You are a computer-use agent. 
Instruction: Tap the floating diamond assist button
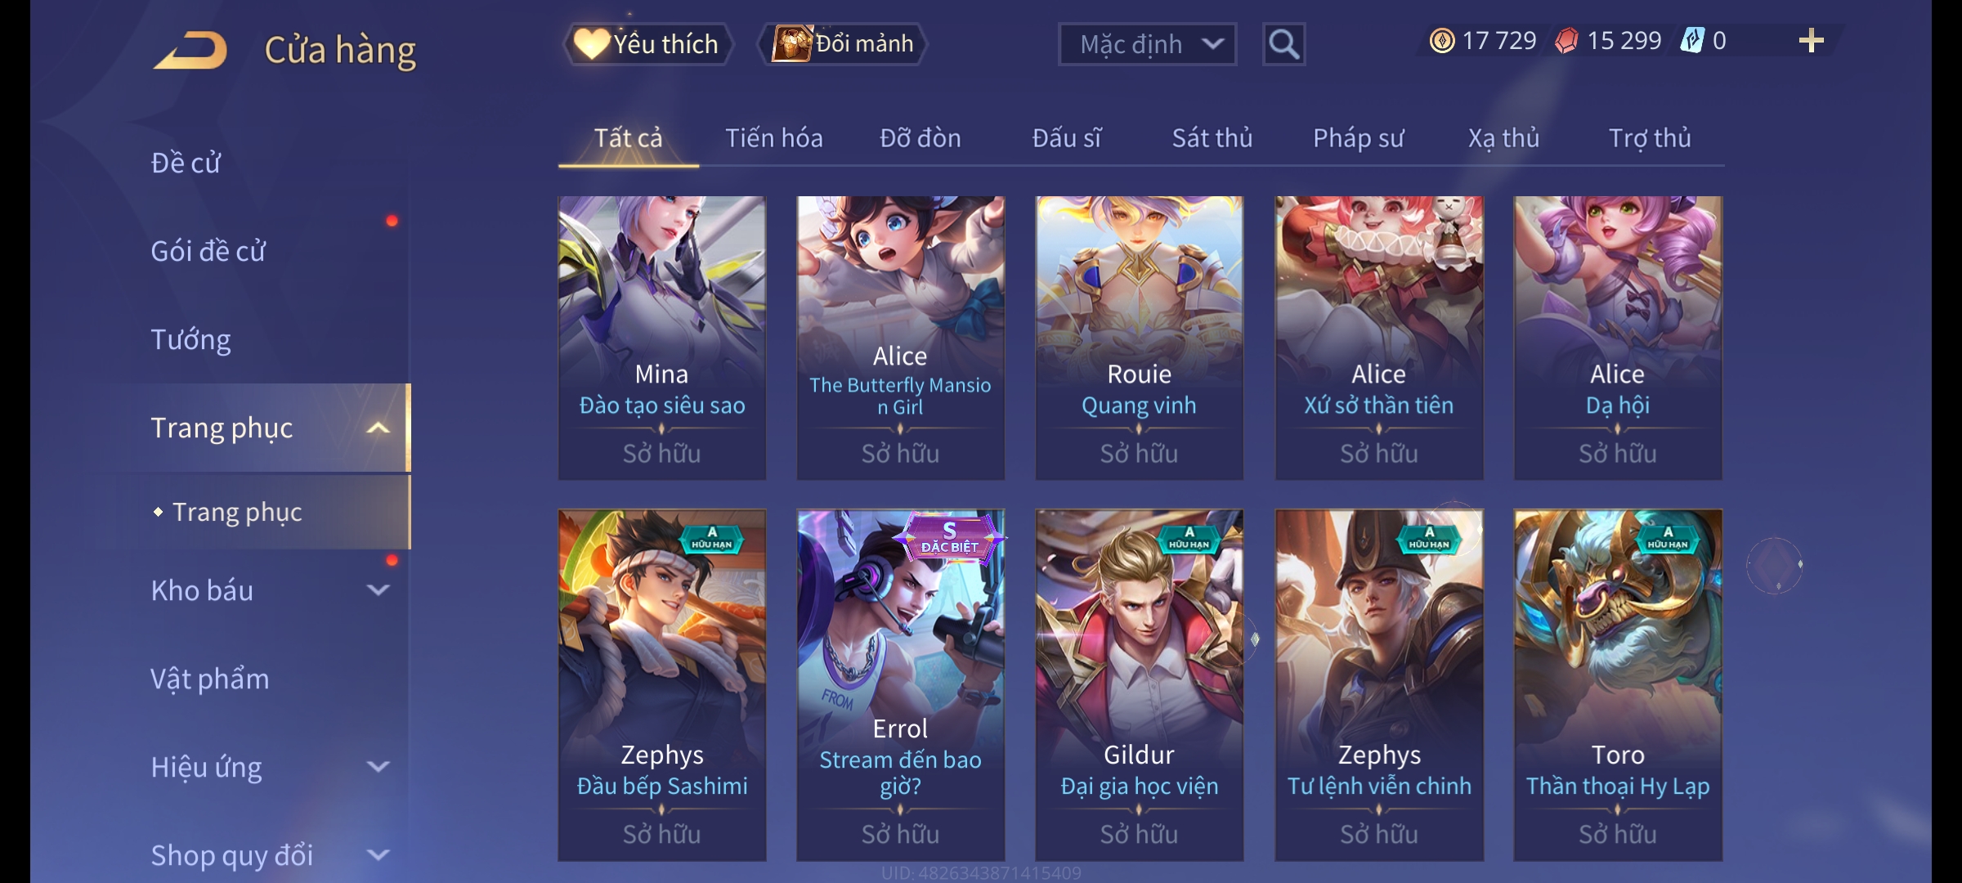(1775, 565)
